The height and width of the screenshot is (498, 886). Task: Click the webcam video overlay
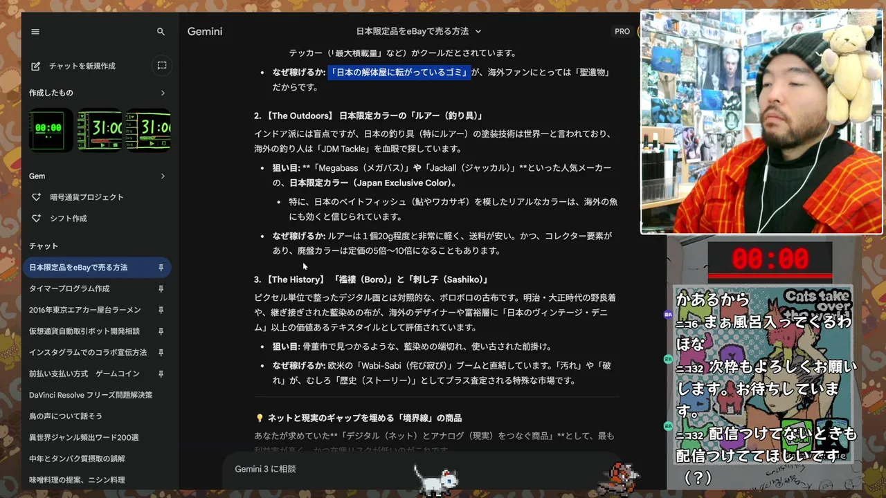tap(761, 122)
